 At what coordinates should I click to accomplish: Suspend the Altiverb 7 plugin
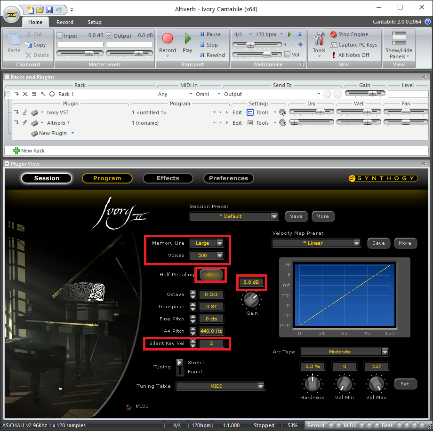tap(24, 123)
